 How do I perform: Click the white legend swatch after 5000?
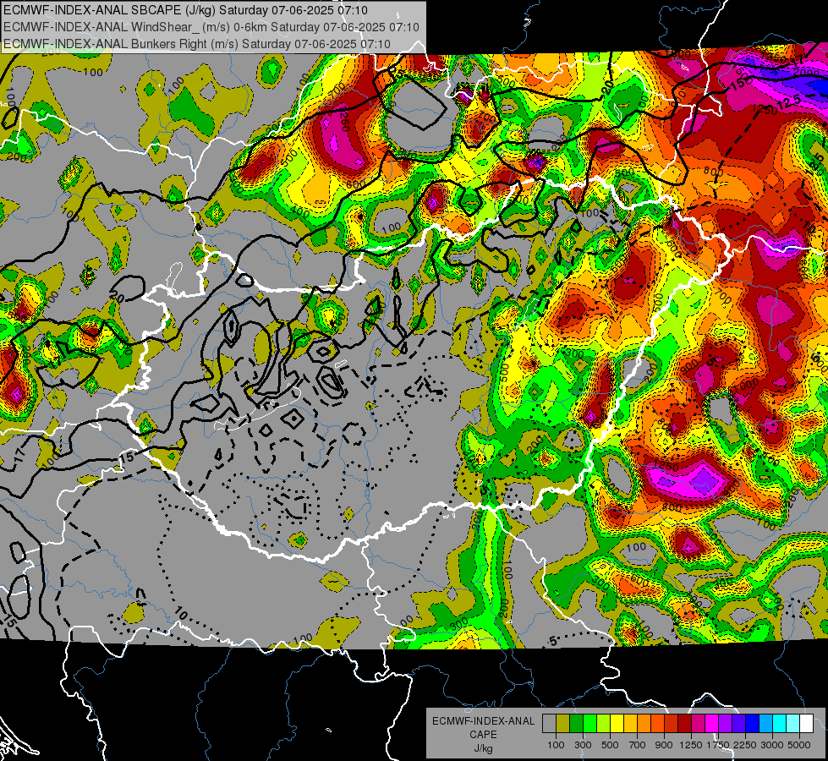(x=806, y=724)
